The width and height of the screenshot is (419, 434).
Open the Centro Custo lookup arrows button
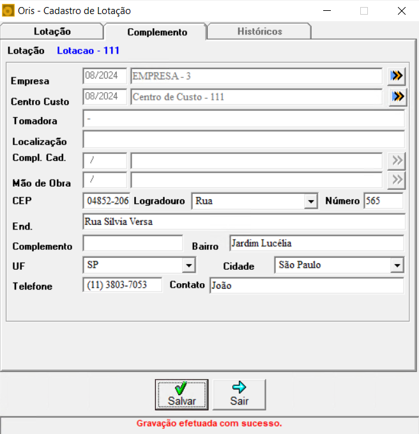(398, 97)
